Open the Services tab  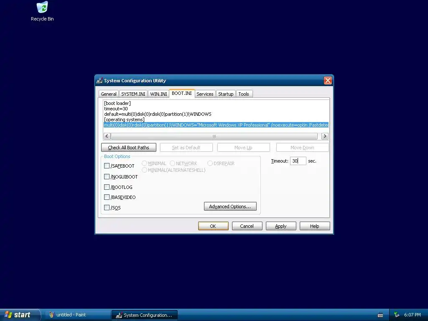click(x=205, y=94)
